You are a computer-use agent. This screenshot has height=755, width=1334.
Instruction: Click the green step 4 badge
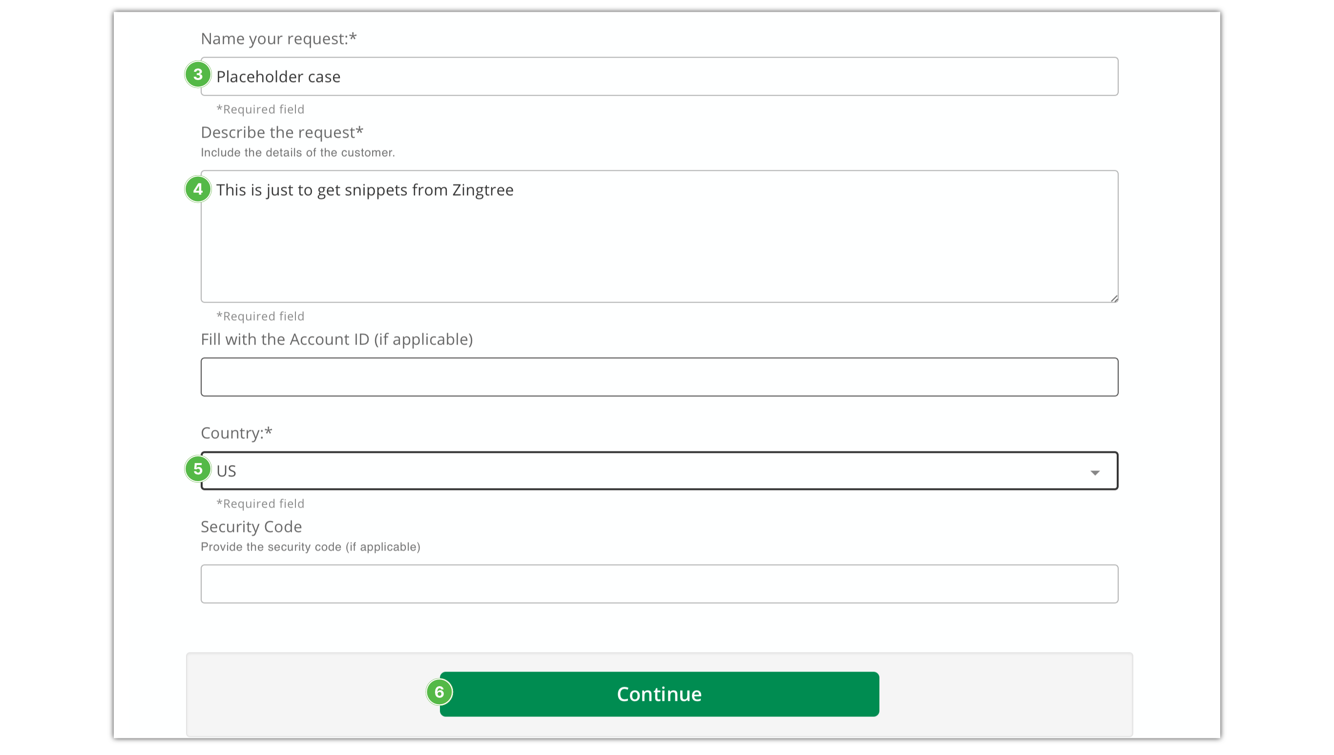coord(198,189)
